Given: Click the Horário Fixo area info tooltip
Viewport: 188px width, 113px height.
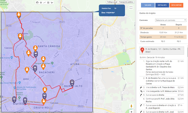Looking at the screenshot, I should [x=112, y=10].
